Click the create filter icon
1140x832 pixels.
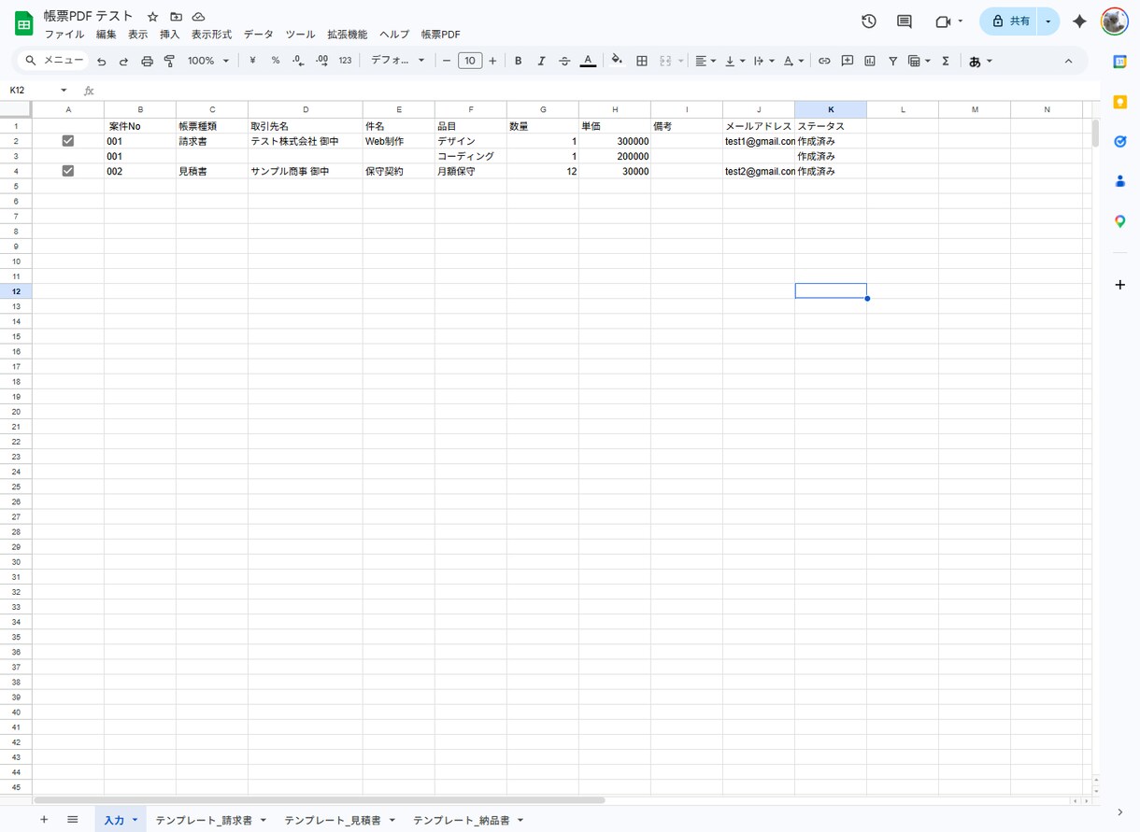tap(893, 61)
